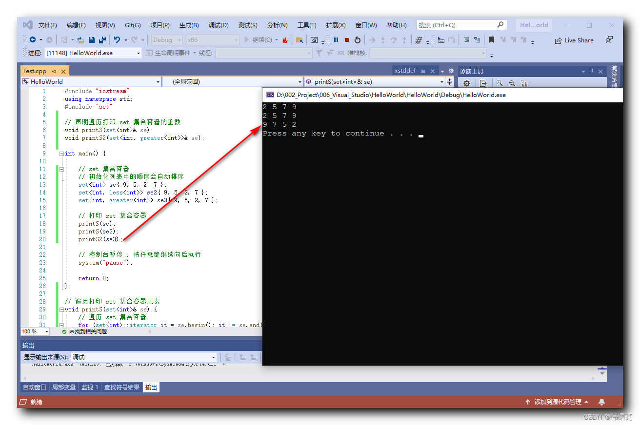
Task: Click the Send Feedback person icon
Action: coord(609,40)
